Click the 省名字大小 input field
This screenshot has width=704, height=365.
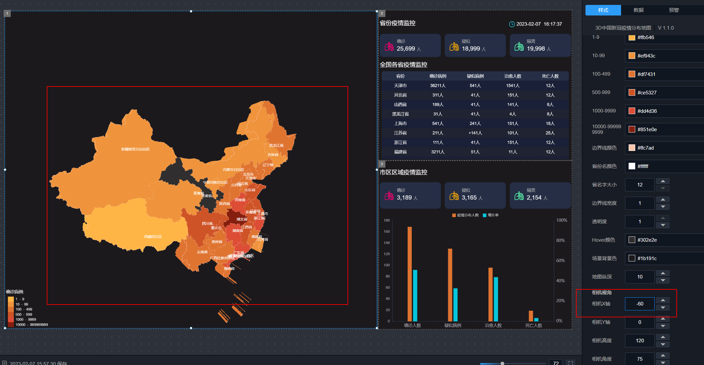point(640,185)
